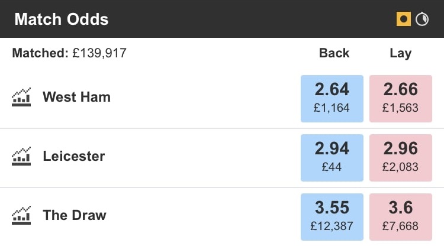Click the Back column header

pos(334,53)
